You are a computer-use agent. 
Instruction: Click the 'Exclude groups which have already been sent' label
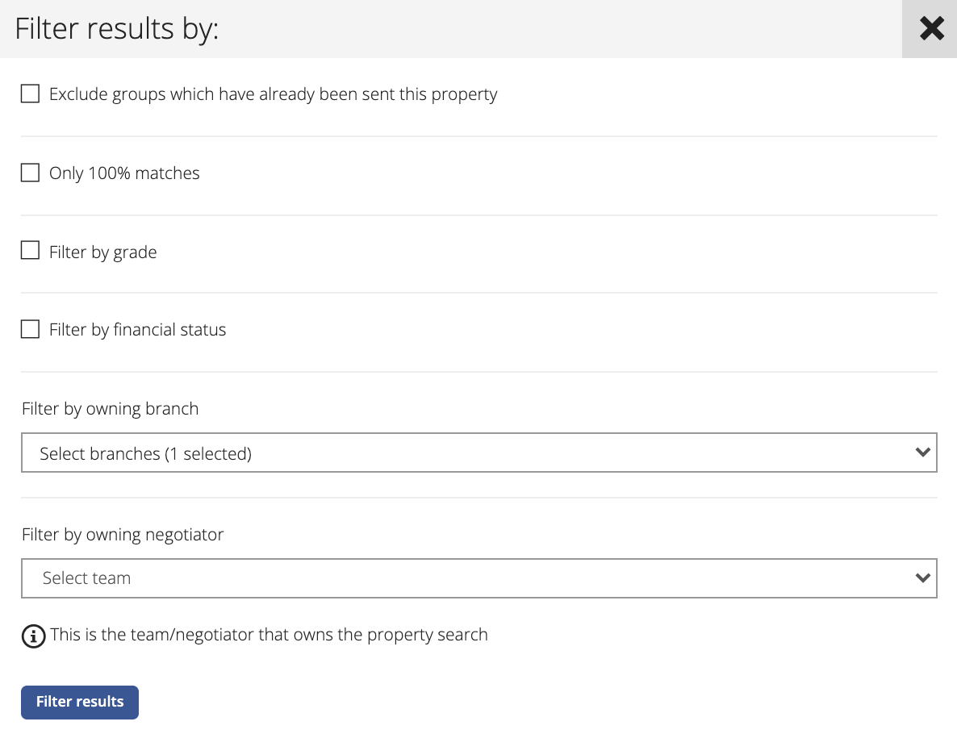coord(273,94)
